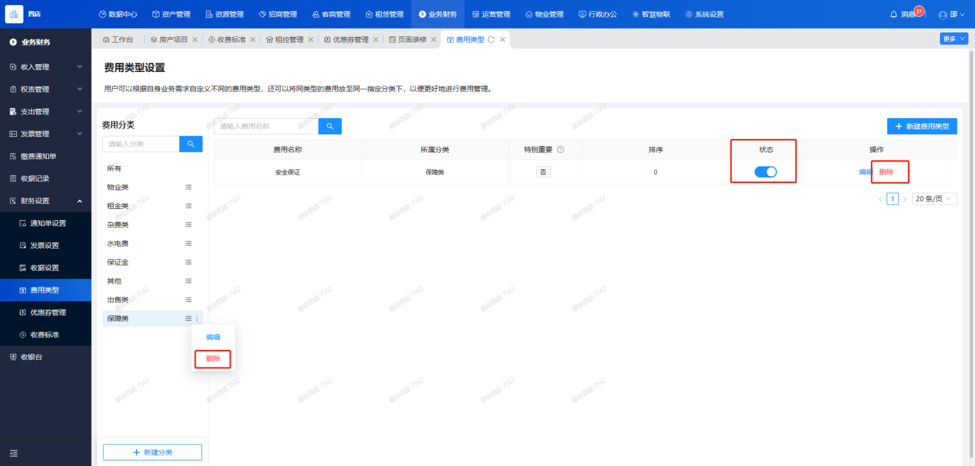Click the 新建分类 button

click(153, 452)
